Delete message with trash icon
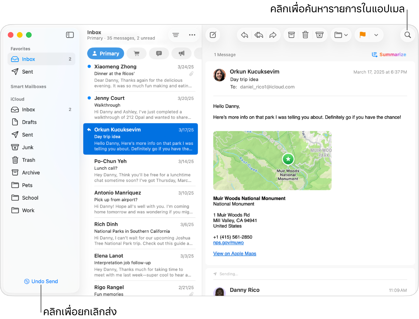This screenshot has width=419, height=319. click(x=305, y=35)
